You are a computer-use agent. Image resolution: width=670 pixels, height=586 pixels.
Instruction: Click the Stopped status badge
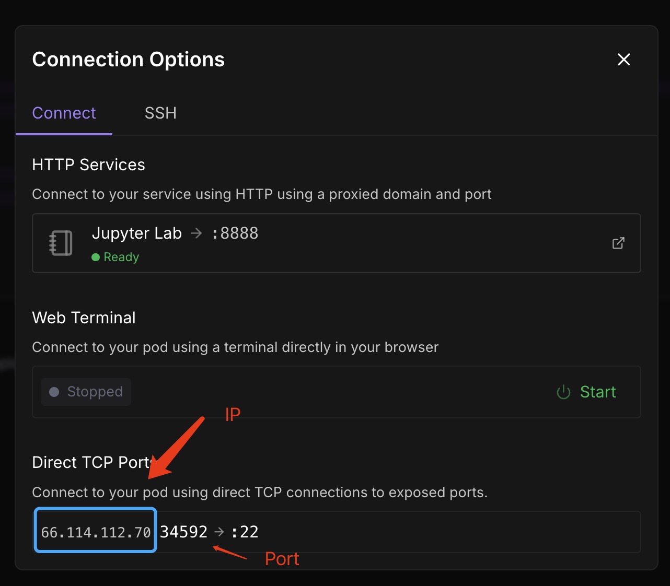[x=86, y=392]
